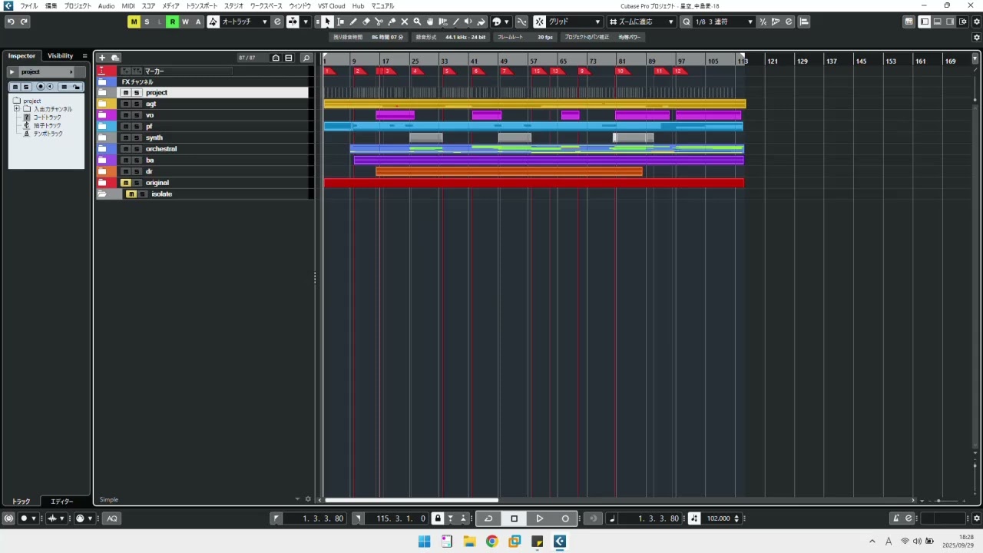Toggle the transport Cycle loop button

[488, 518]
